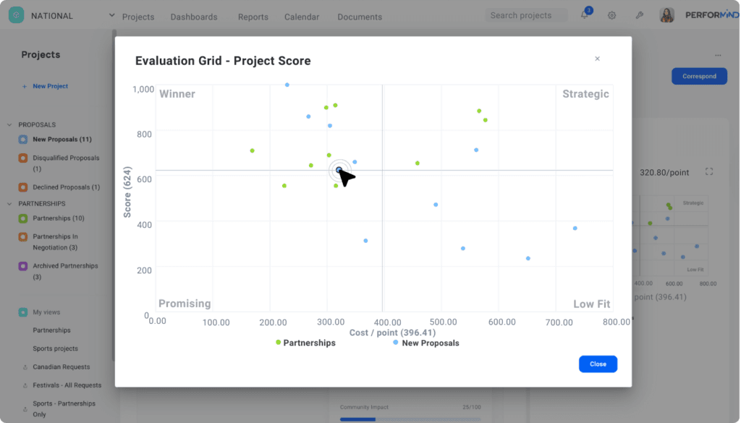Image resolution: width=741 pixels, height=423 pixels.
Task: Select the leftmost green Partnerships data point
Action: pyautogui.click(x=252, y=150)
